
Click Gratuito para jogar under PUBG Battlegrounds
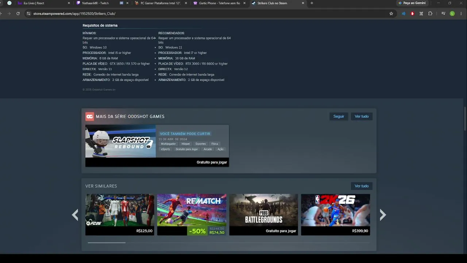(281, 231)
